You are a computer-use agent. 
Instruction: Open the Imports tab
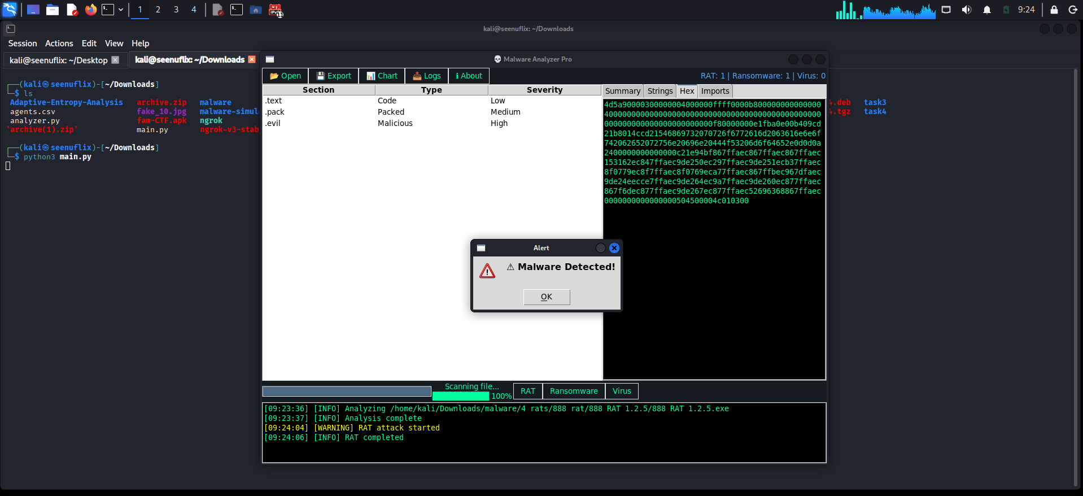click(715, 91)
